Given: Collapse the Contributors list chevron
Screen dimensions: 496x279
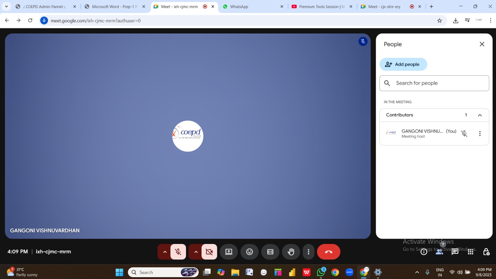Looking at the screenshot, I should [480, 115].
